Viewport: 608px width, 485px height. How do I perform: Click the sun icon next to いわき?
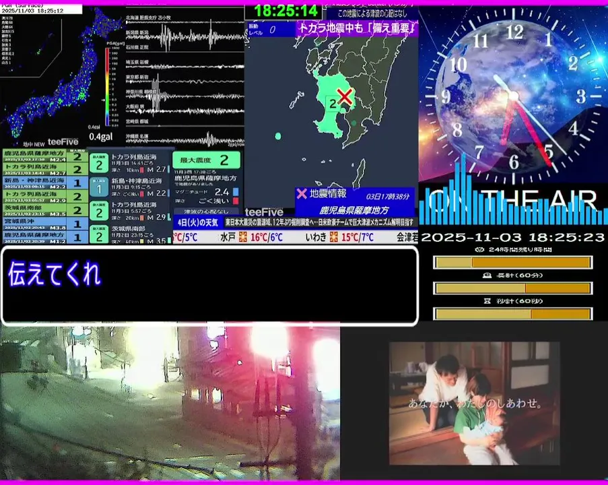[333, 236]
